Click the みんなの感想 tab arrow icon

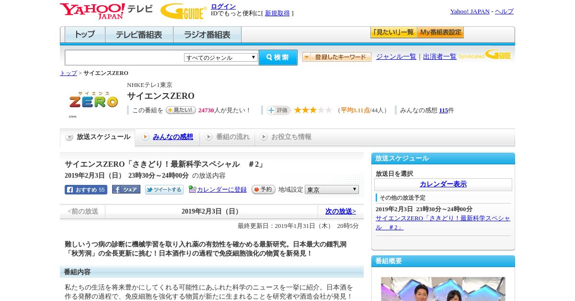pos(145,137)
